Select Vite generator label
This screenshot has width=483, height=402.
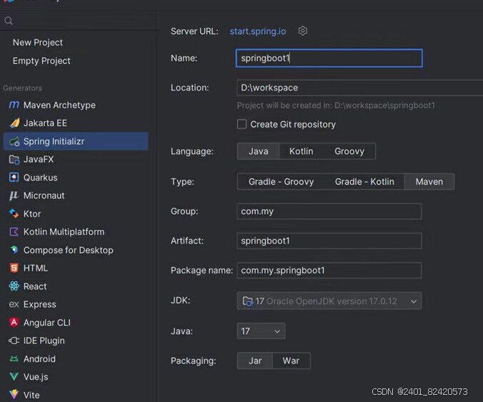point(31,395)
